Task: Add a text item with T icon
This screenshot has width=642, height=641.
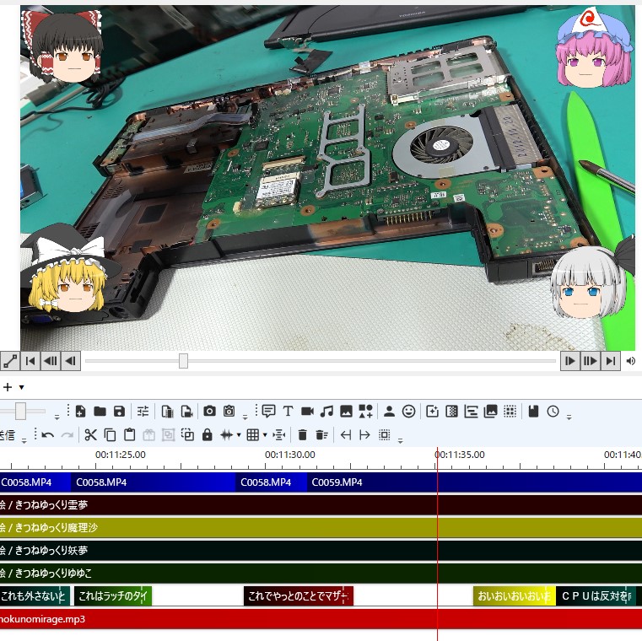Action: tap(288, 411)
